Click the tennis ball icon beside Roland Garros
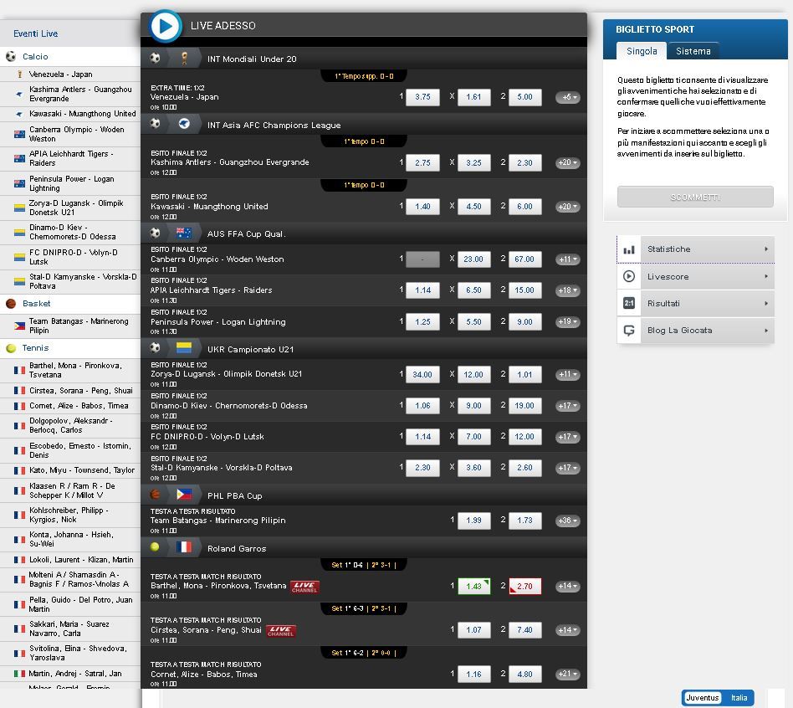This screenshot has height=708, width=793. [x=155, y=546]
